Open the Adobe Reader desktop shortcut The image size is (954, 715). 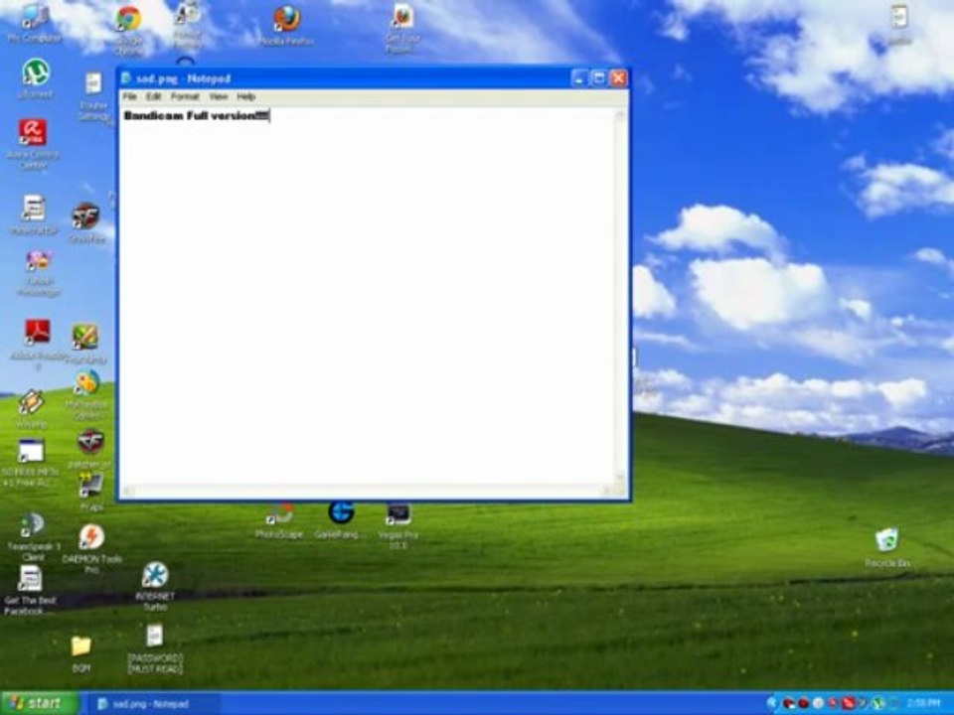[38, 343]
